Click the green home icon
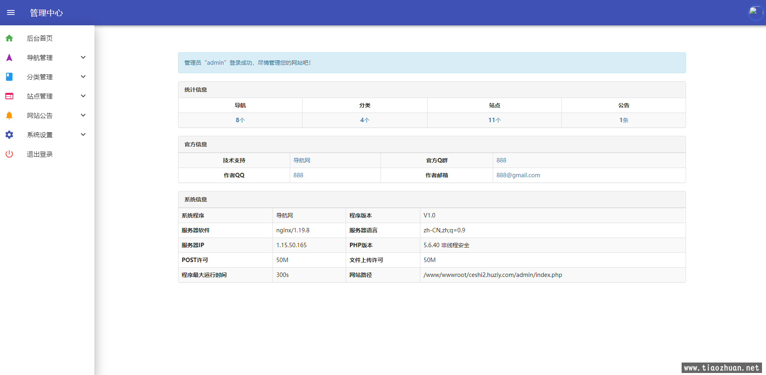The height and width of the screenshot is (375, 766). [x=9, y=38]
